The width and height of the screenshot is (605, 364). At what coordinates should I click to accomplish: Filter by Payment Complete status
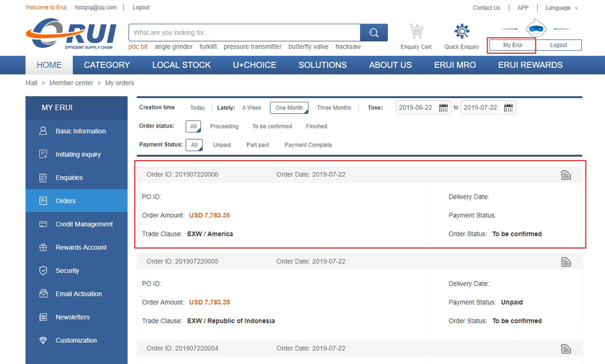(308, 145)
